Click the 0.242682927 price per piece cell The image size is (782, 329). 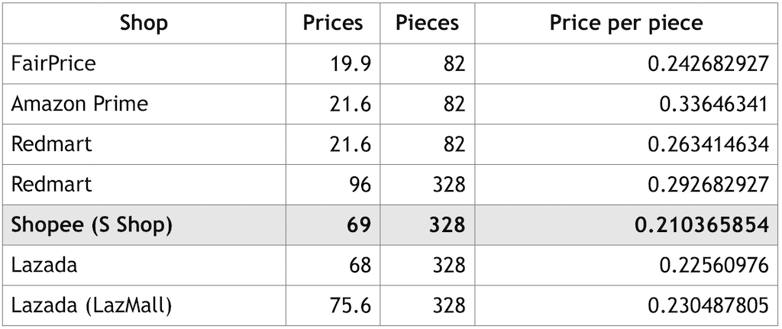[x=626, y=64]
